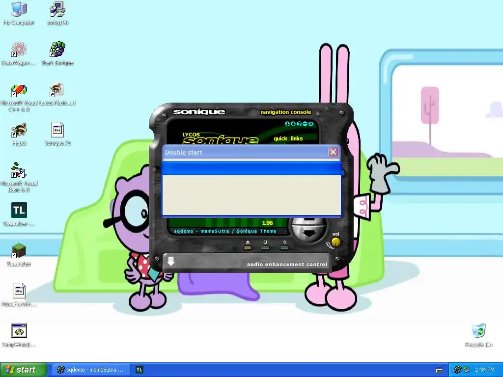This screenshot has width=503, height=377.
Task: Click the X close icon in Sonique console
Action: pos(311,124)
